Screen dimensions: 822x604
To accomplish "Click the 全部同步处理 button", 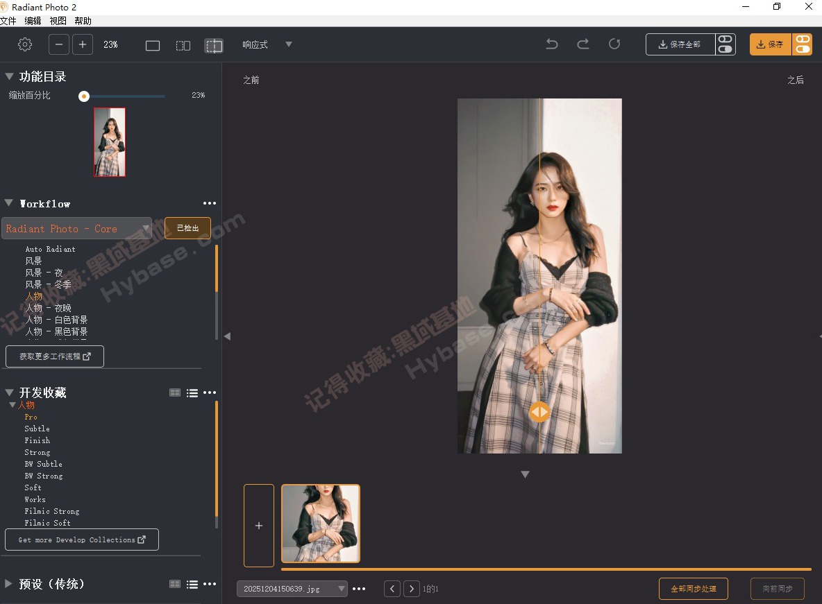I will (693, 589).
